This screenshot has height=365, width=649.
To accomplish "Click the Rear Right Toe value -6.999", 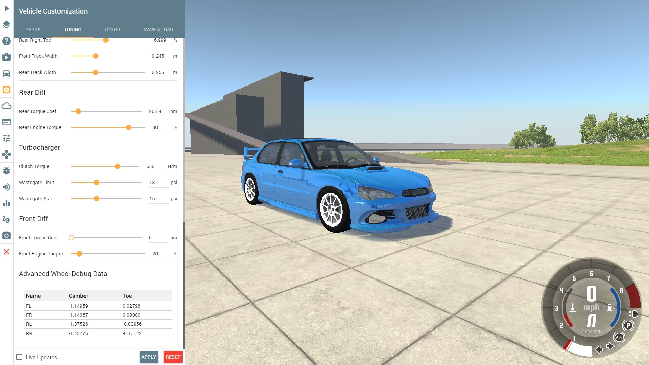I will pyautogui.click(x=161, y=40).
